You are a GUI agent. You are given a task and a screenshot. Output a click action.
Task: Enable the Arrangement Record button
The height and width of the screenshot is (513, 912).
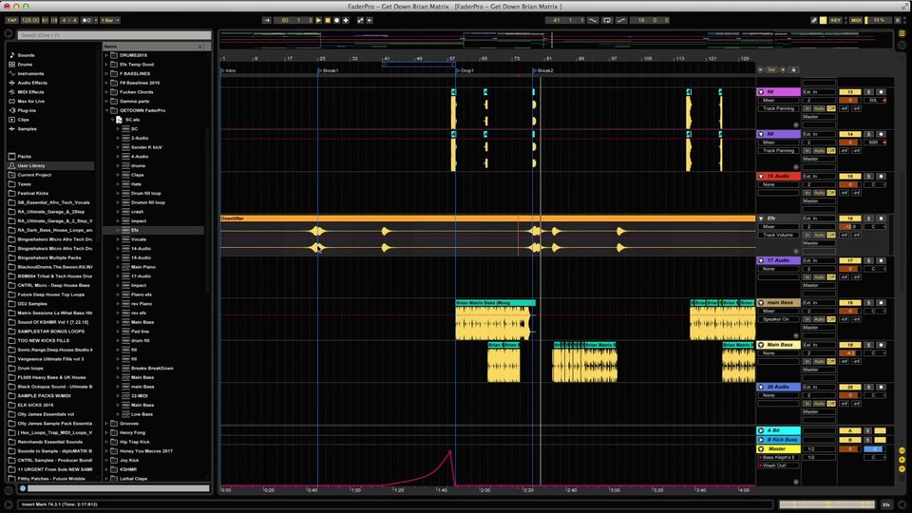pos(336,20)
